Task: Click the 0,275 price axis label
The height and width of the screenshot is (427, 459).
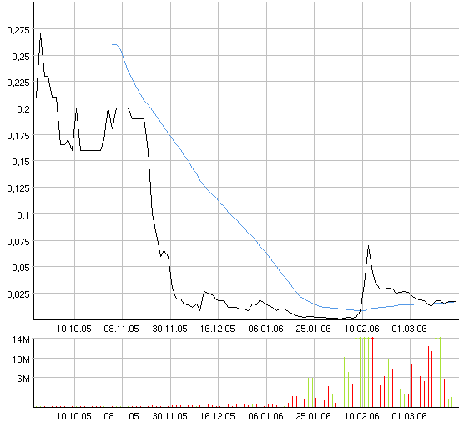Action: (x=18, y=30)
